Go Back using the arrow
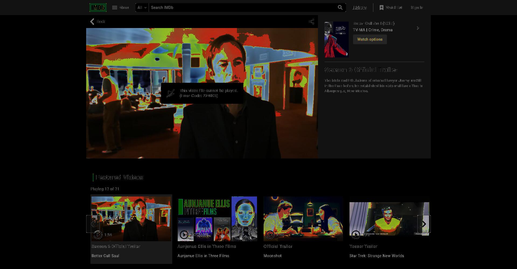 coord(97,22)
